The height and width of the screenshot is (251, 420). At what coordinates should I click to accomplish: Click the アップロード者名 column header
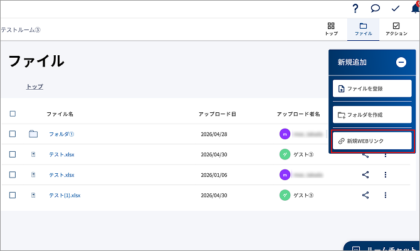coord(298,114)
